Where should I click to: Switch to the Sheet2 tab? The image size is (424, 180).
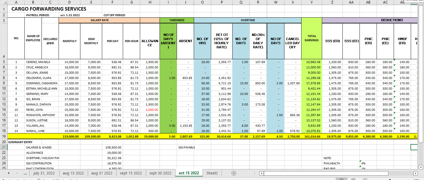point(212,173)
